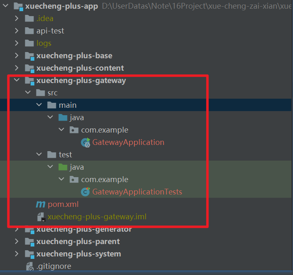This screenshot has width=293, height=275.
Task: Select the src folder name
Action: click(53, 93)
